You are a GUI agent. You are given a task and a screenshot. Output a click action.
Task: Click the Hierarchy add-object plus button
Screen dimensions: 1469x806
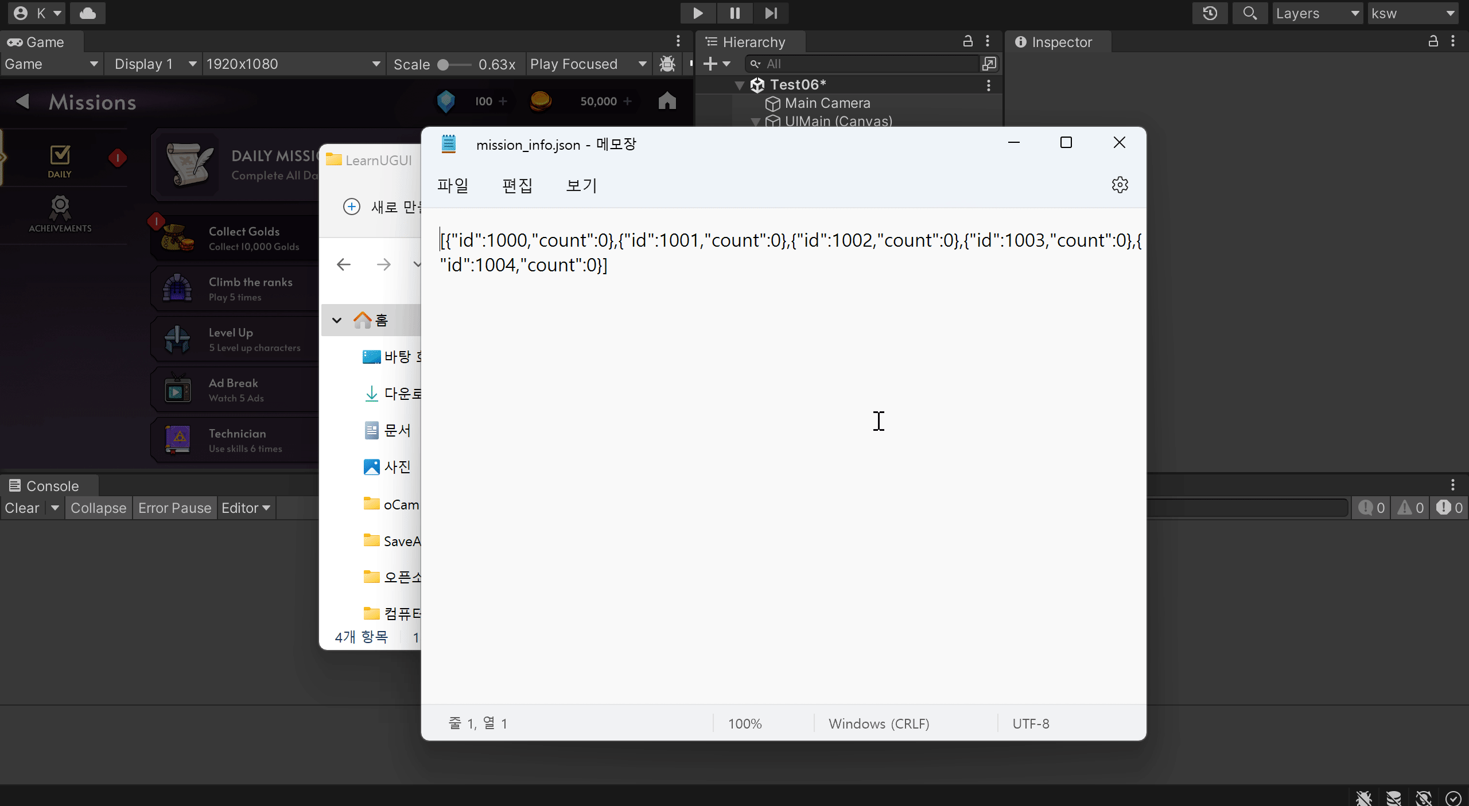[x=710, y=64]
